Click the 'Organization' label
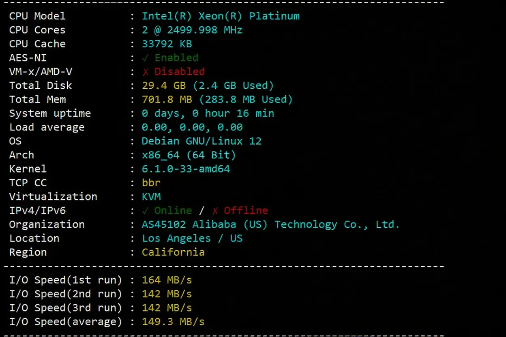The width and height of the screenshot is (506, 337). 47,224
